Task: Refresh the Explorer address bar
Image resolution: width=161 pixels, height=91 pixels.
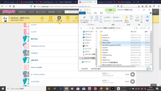Action: [137, 28]
